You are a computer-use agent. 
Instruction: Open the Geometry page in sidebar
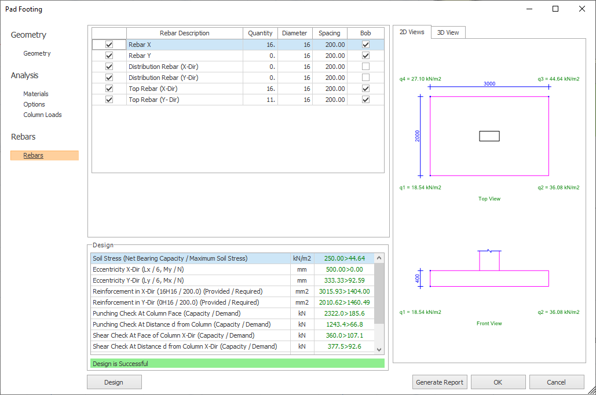[x=37, y=53]
